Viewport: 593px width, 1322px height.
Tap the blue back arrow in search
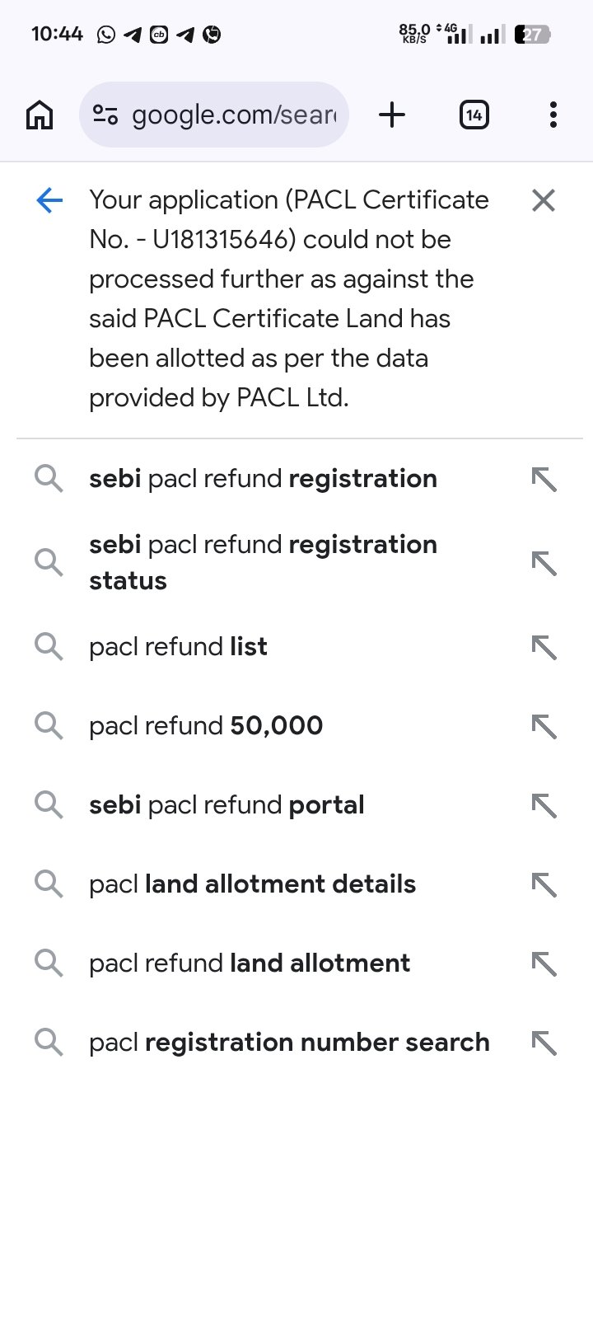pos(49,200)
